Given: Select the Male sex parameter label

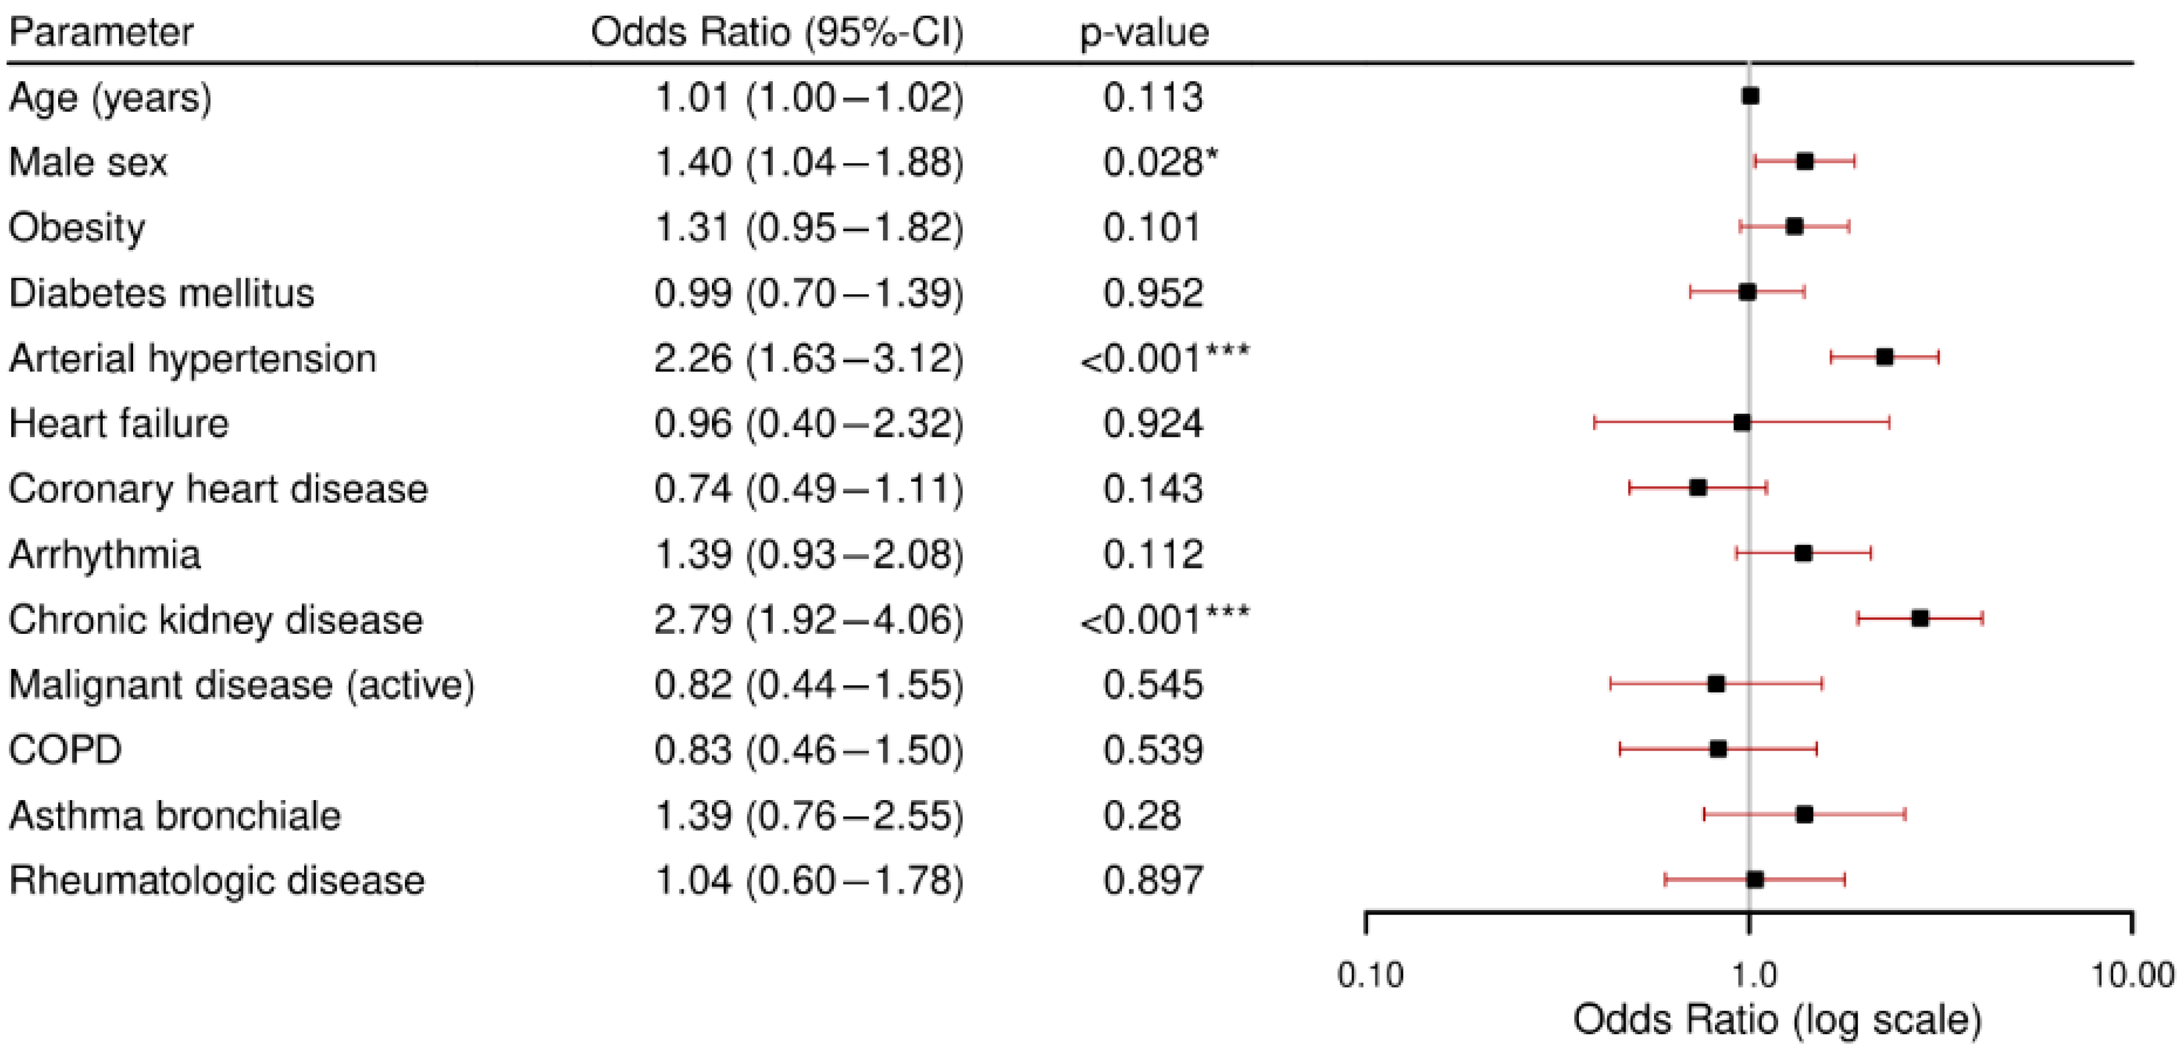Looking at the screenshot, I should tap(88, 162).
